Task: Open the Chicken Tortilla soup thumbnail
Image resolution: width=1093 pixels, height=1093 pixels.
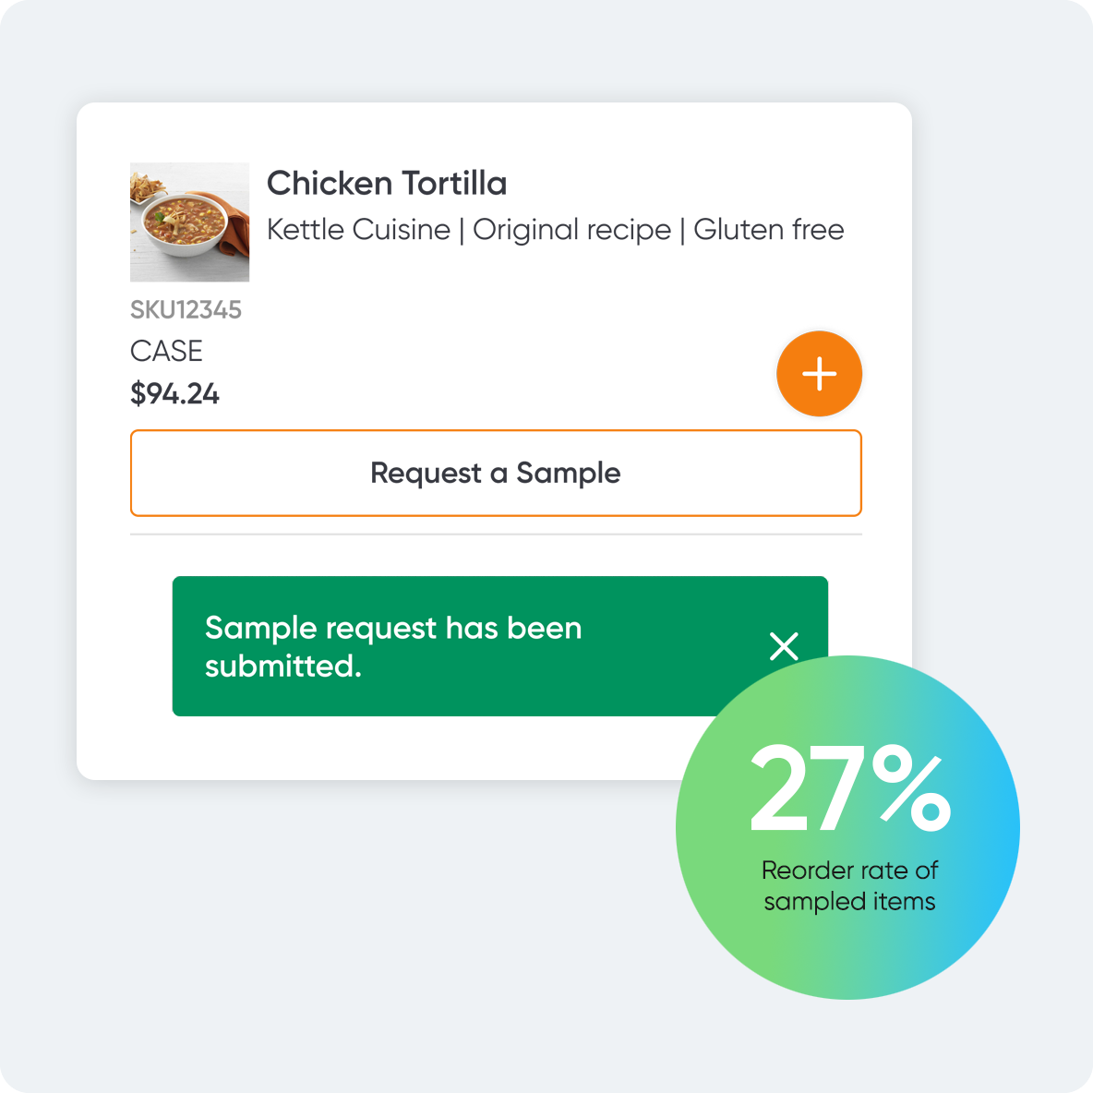Action: 189,220
